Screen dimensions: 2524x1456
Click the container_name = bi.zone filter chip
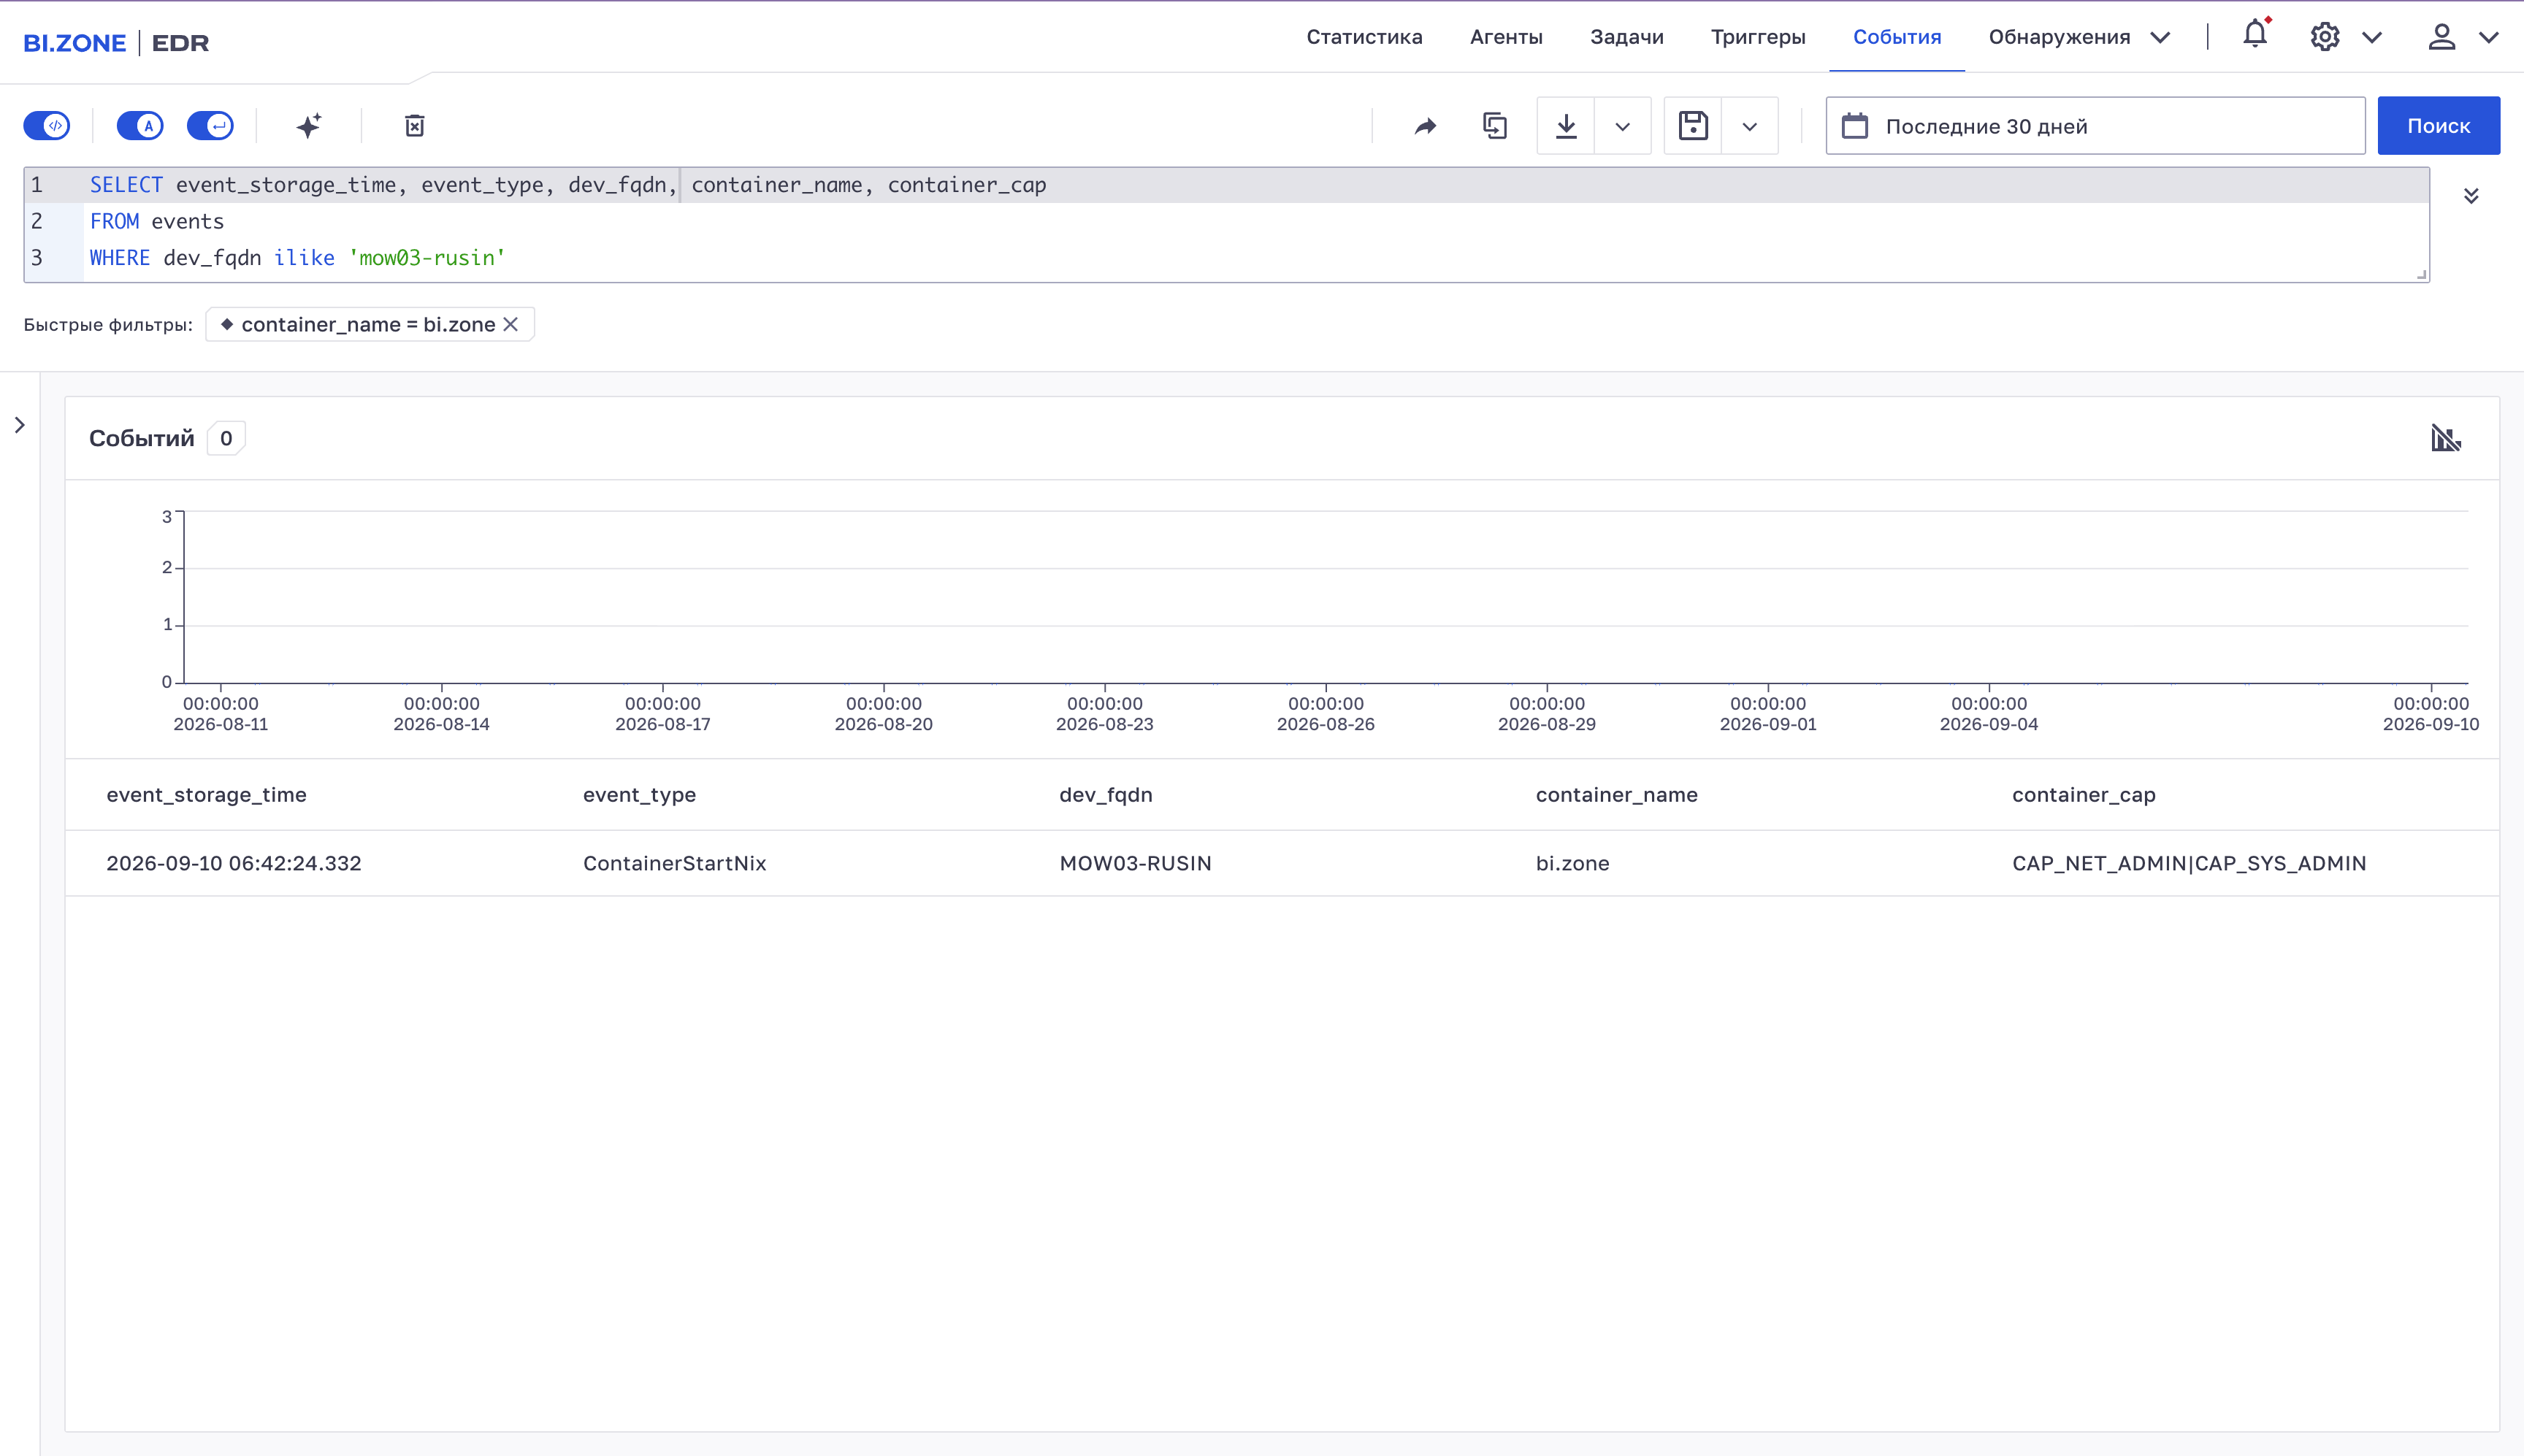[x=369, y=324]
